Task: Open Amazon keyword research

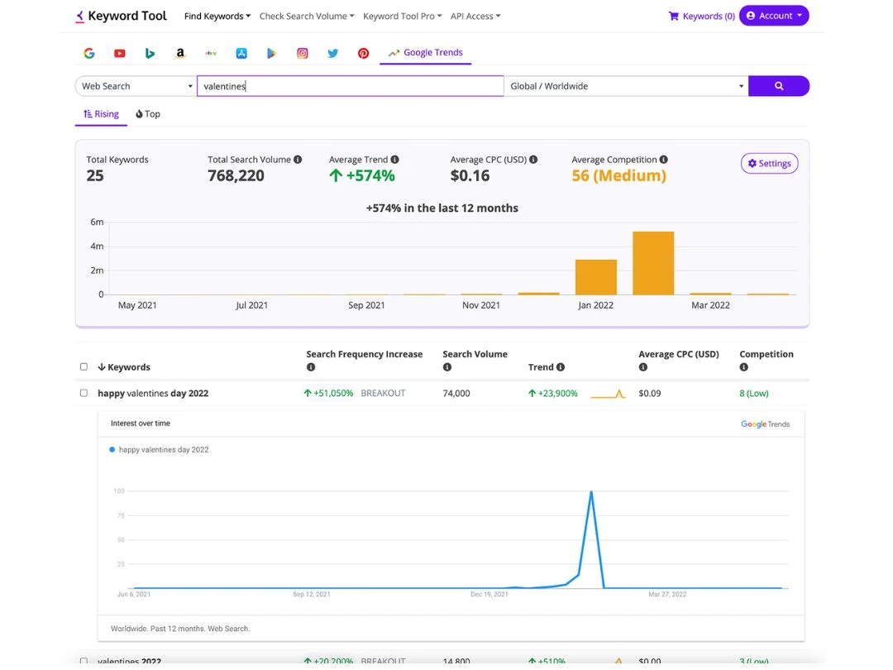Action: click(180, 52)
